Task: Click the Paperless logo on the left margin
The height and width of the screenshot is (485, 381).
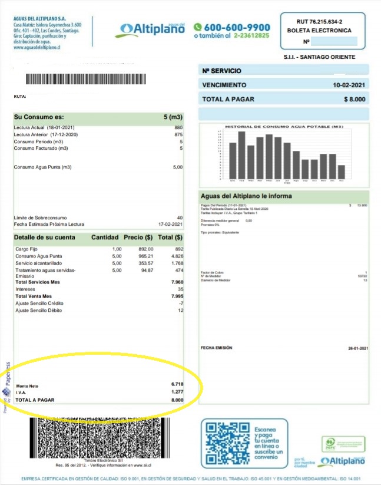Action: coord(7,387)
